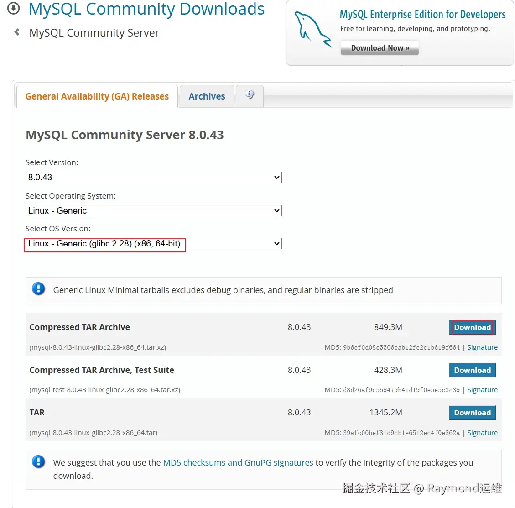Screen dimensions: 515x508
Task: Open Signature link for the TAR file
Action: (x=483, y=432)
